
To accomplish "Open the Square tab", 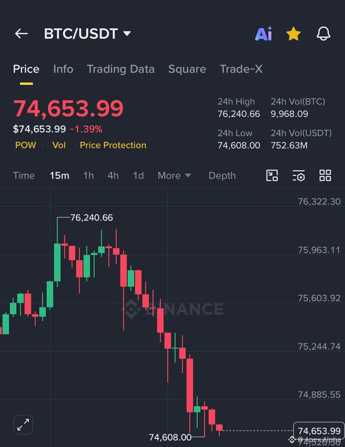I will coord(187,69).
